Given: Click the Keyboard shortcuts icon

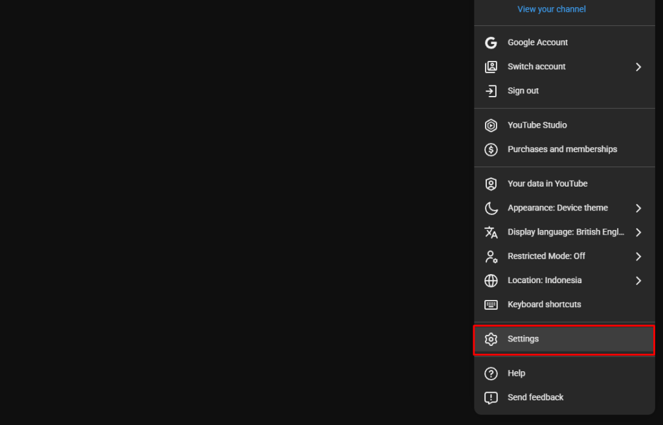Looking at the screenshot, I should tap(491, 304).
